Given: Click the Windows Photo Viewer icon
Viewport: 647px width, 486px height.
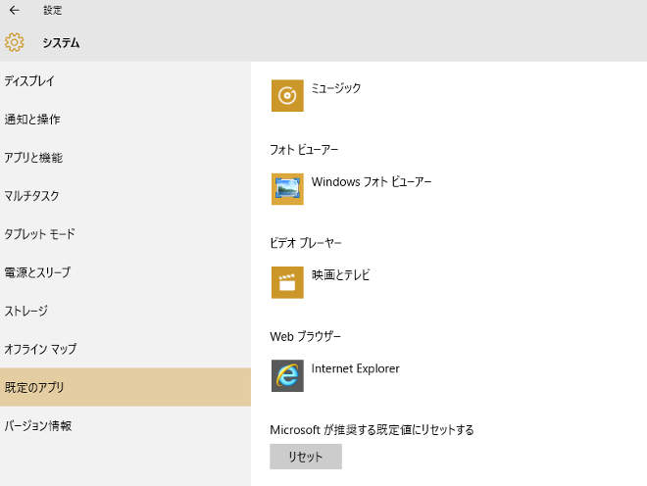Looking at the screenshot, I should tap(287, 188).
